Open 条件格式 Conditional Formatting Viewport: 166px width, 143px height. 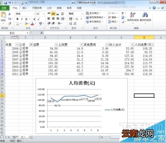pyautogui.click(x=93, y=13)
